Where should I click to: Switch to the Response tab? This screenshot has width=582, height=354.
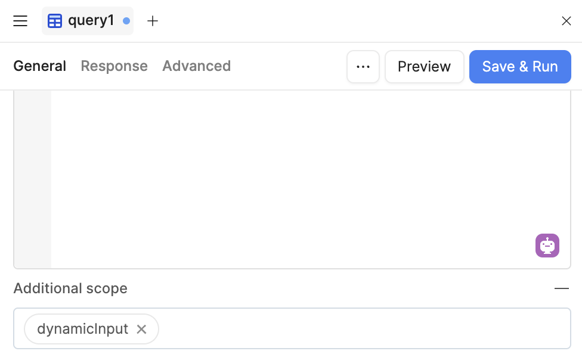click(114, 66)
